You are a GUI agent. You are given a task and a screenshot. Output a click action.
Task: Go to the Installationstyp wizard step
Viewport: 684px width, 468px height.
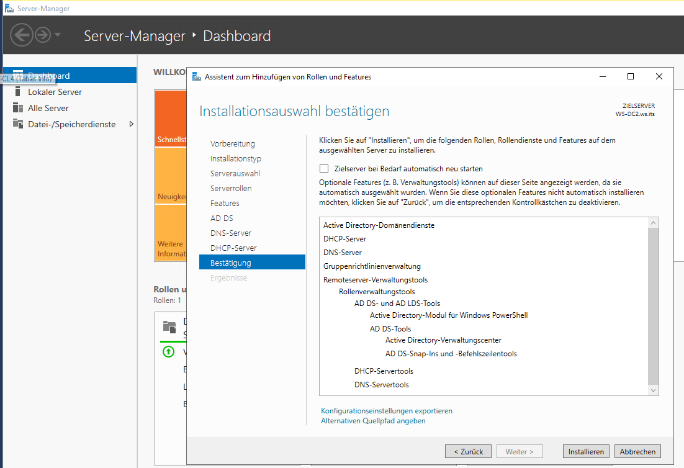(236, 158)
